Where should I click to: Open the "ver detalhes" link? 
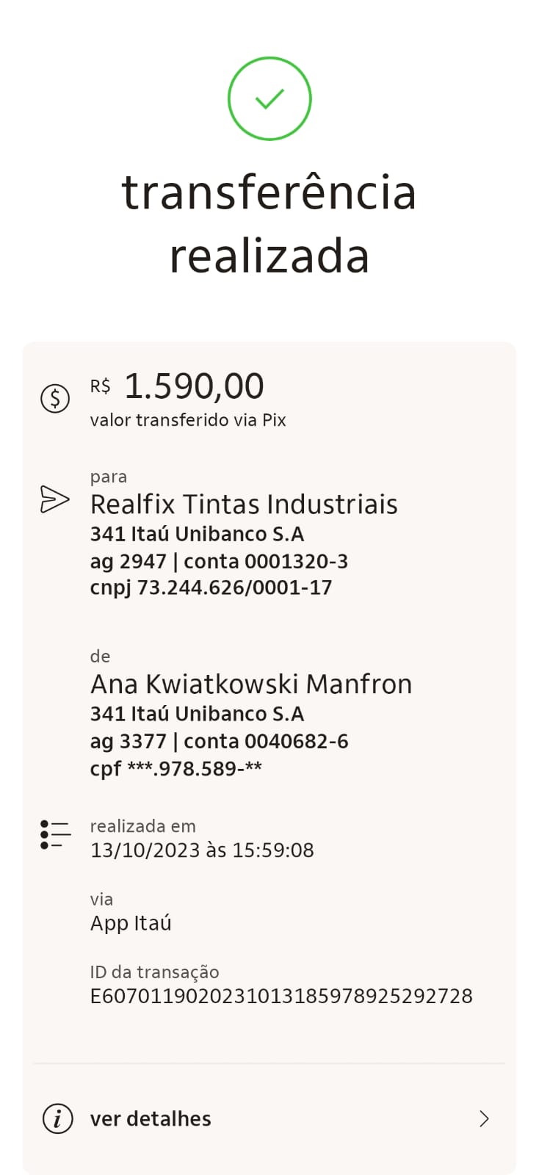[151, 1118]
